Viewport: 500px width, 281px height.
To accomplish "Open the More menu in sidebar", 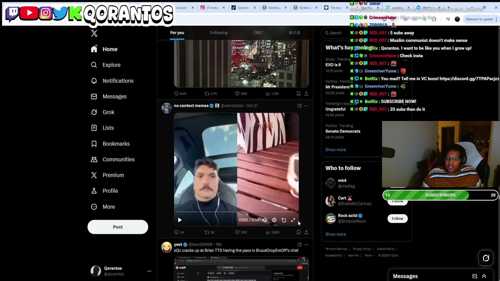I will (103, 206).
